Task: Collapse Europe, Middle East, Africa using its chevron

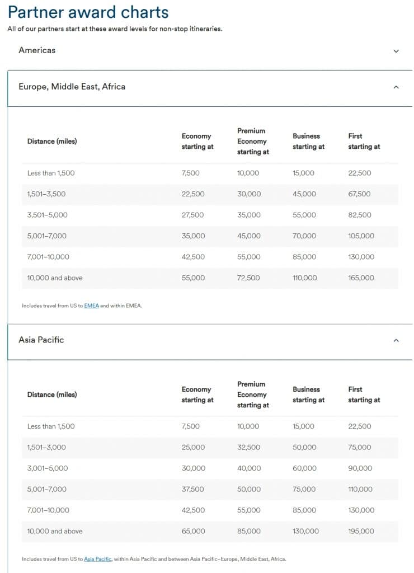Action: click(396, 87)
